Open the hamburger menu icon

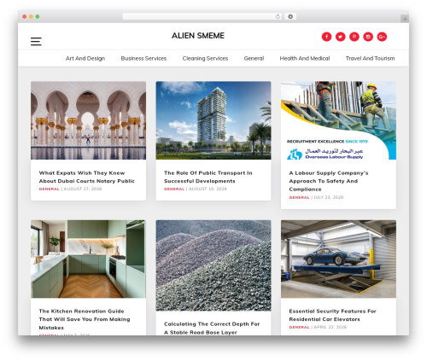pyautogui.click(x=36, y=42)
